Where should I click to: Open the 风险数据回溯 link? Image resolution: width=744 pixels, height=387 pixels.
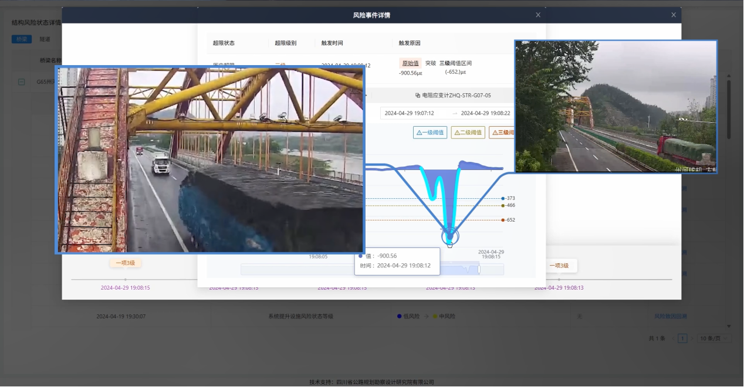coord(670,316)
